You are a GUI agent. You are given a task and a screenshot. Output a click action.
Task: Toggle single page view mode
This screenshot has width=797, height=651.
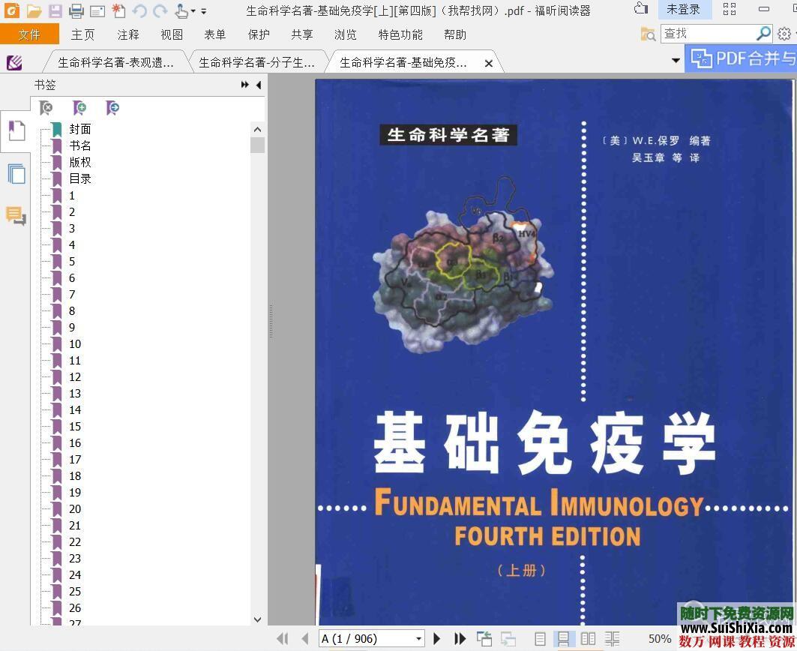[538, 638]
